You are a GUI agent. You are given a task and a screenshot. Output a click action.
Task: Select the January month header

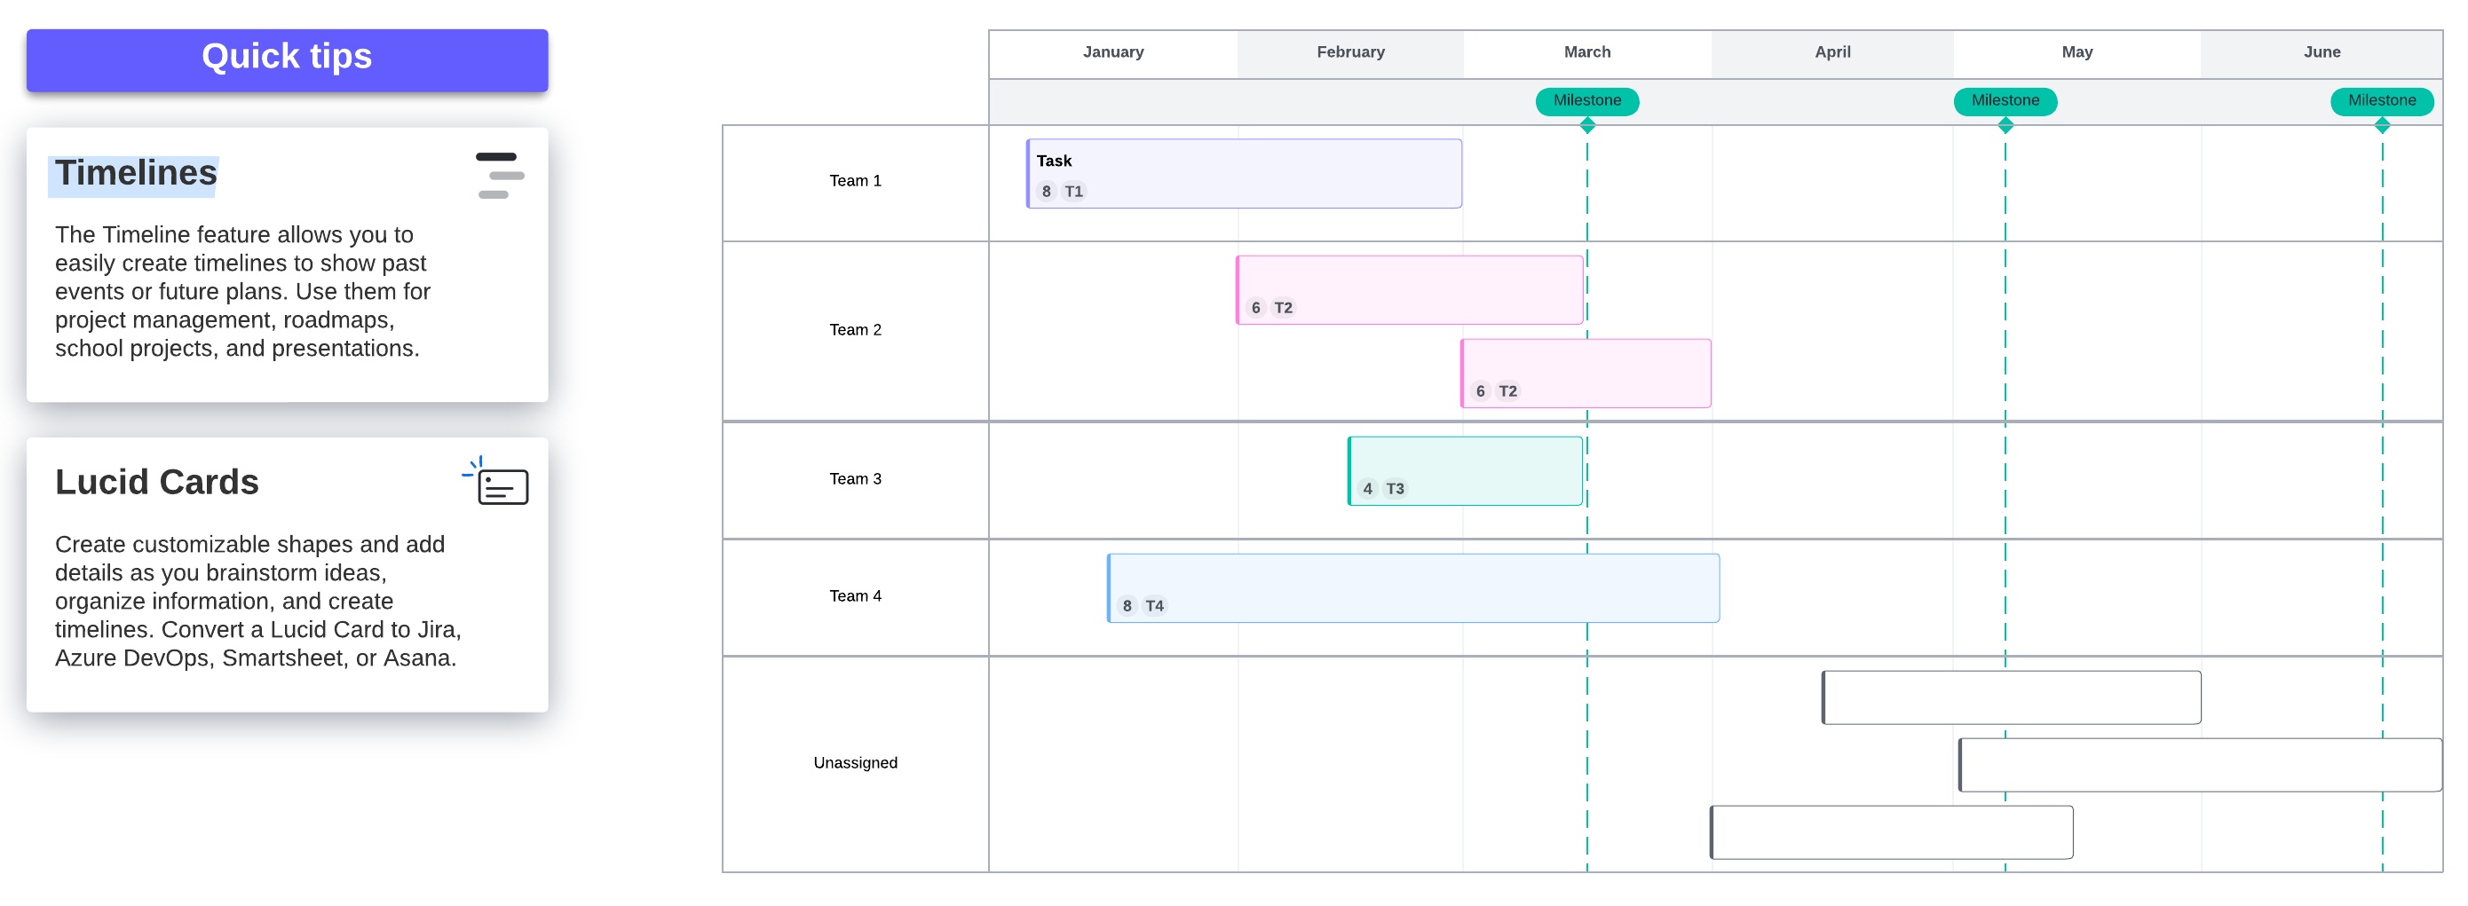pyautogui.click(x=1112, y=52)
